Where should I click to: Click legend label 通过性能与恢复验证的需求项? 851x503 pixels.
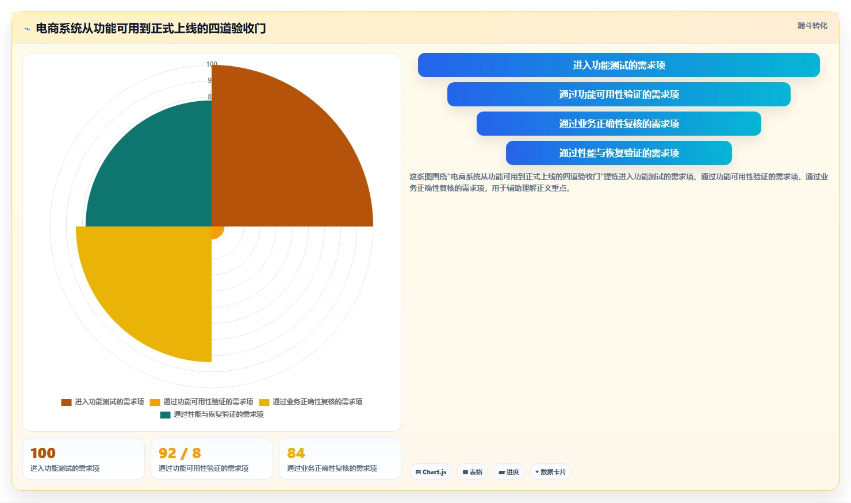218,414
